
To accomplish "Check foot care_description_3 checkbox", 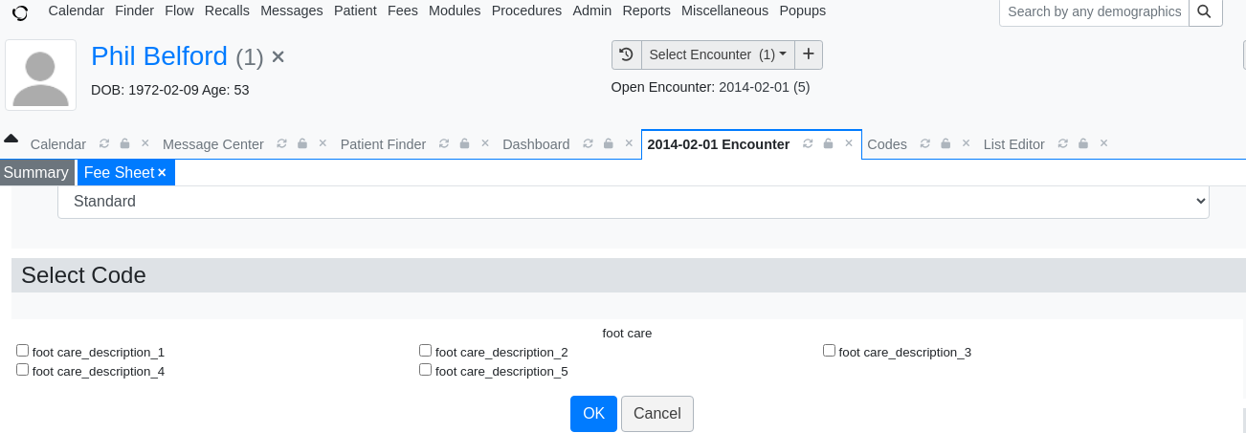I will (x=830, y=351).
